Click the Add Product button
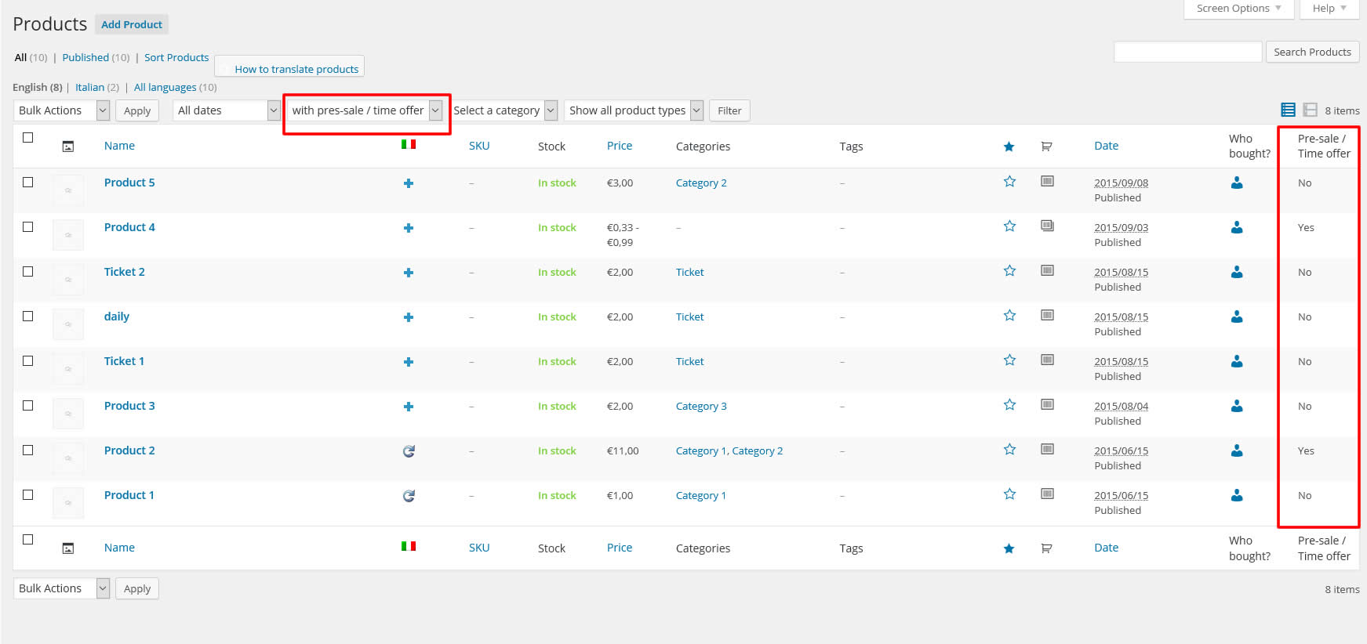 point(132,24)
